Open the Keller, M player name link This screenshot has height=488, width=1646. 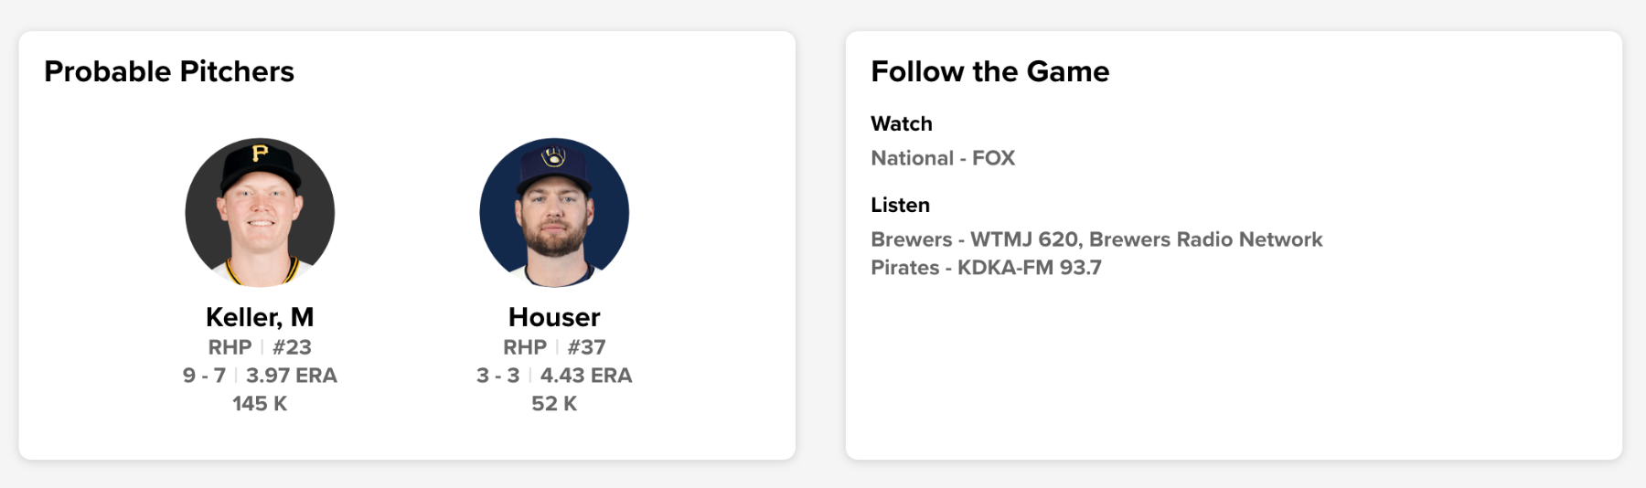[x=260, y=317]
